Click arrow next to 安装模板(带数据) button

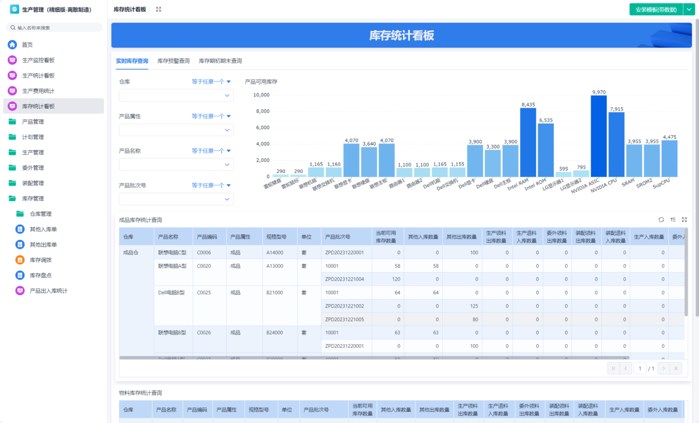688,9
